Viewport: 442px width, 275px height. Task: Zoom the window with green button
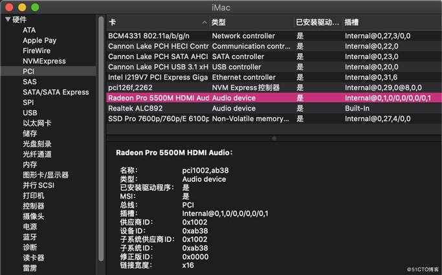click(35, 7)
